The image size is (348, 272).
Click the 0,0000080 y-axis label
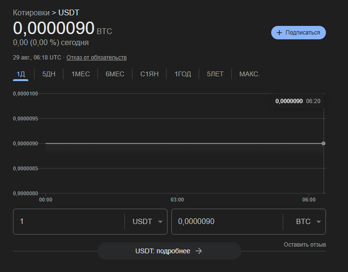[x=25, y=193]
